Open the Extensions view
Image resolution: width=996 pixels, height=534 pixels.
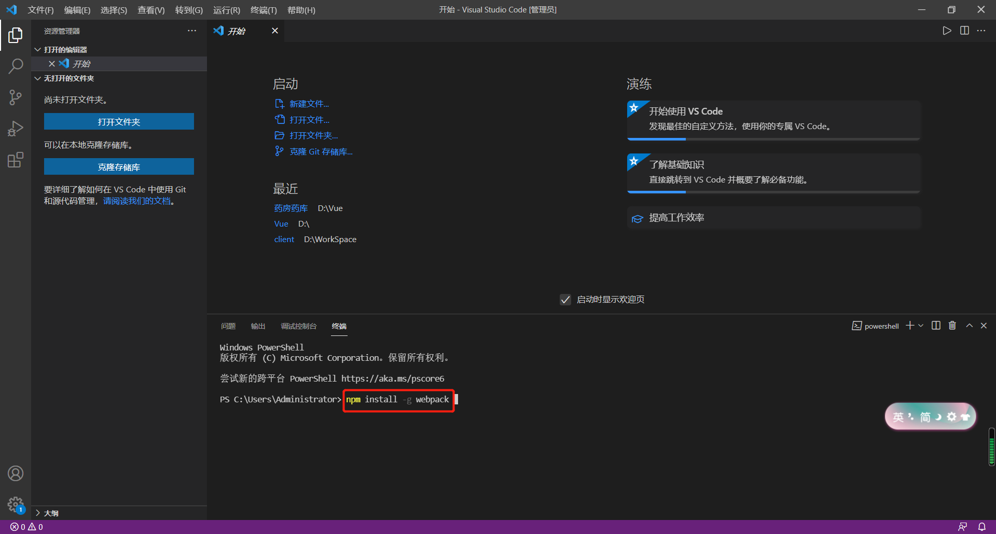tap(16, 160)
